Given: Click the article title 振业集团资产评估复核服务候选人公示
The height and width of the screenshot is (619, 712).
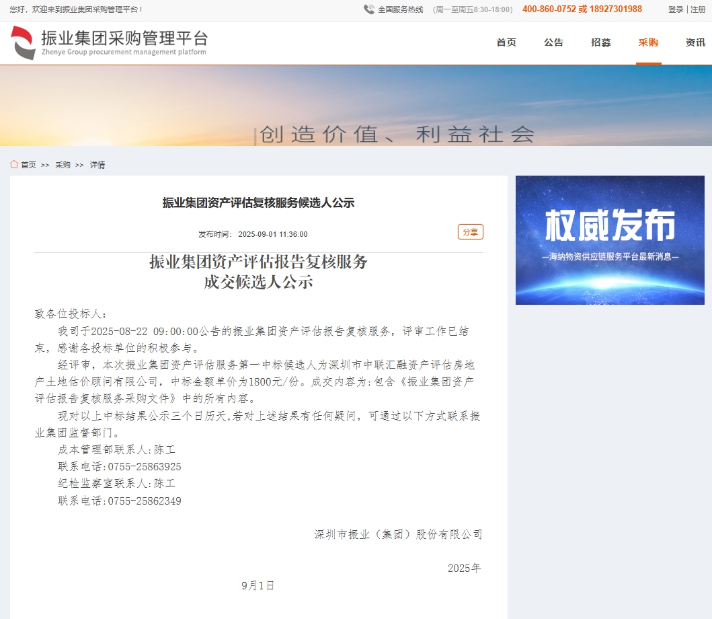Looking at the screenshot, I should [258, 203].
